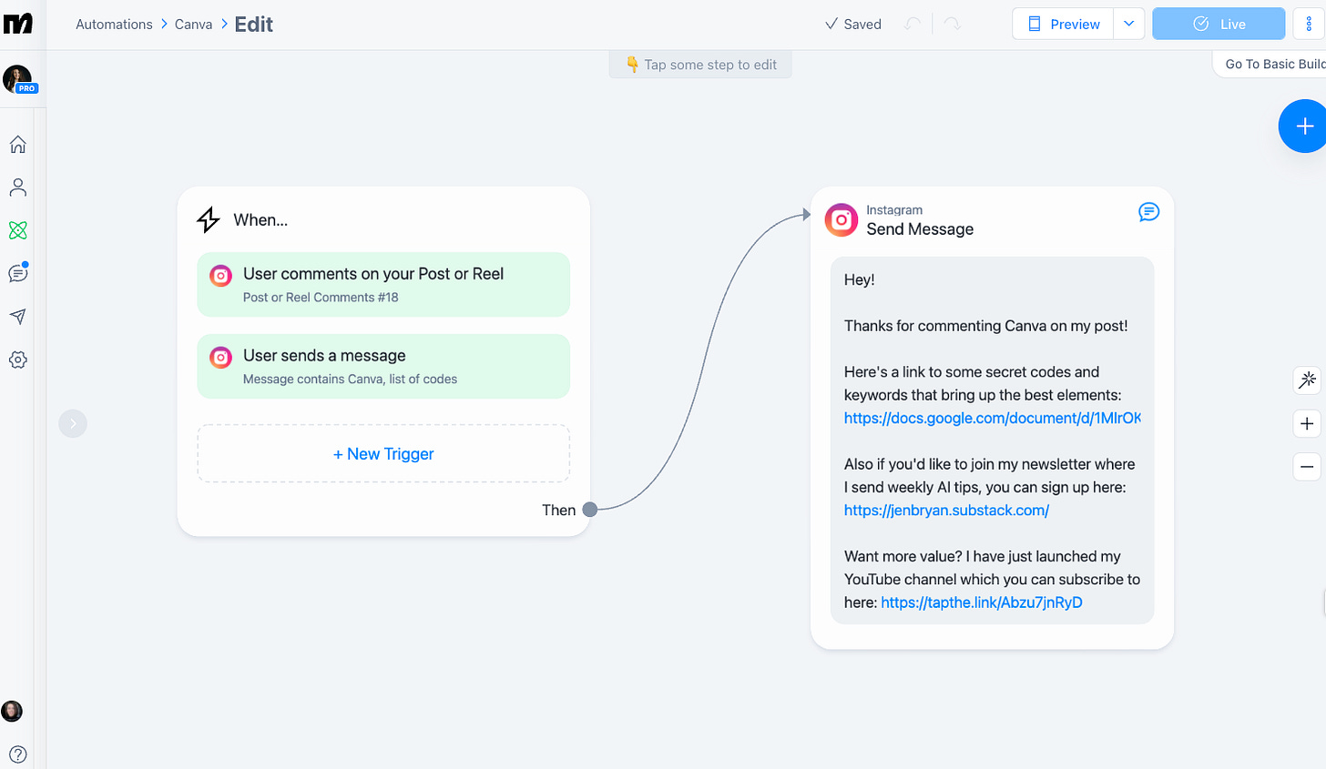Open the PRO account avatar

pyautogui.click(x=18, y=79)
